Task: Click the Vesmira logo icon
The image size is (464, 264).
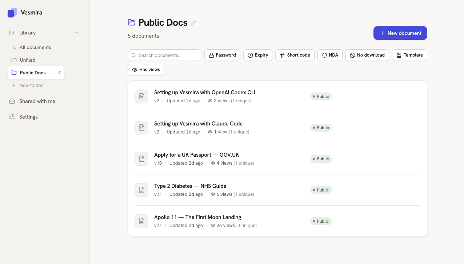Action: tap(12, 13)
